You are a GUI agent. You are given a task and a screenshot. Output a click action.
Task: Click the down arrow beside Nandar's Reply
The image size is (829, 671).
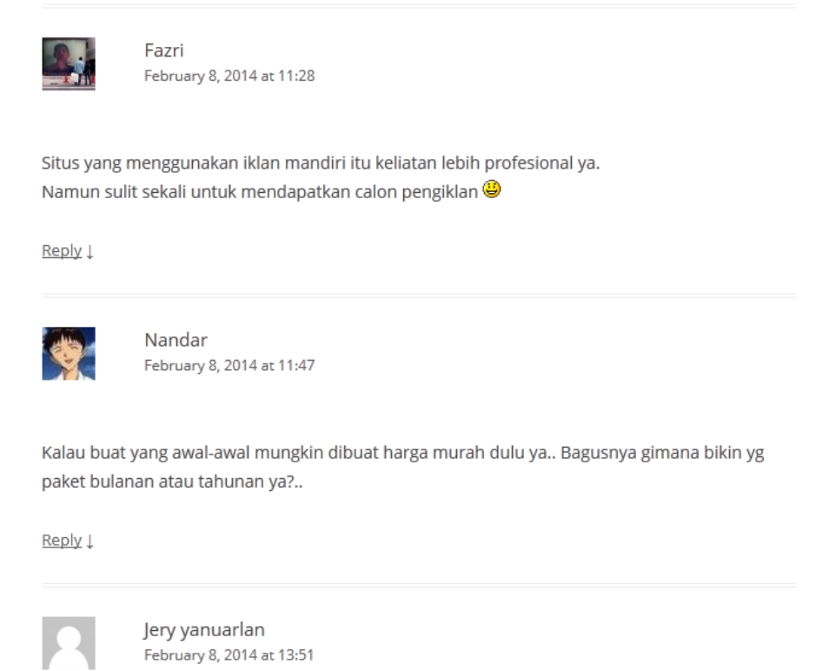coord(90,541)
